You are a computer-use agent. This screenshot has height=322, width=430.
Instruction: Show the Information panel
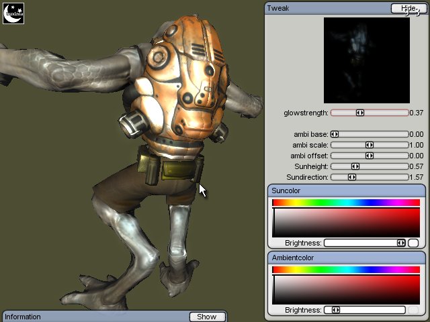[206, 317]
